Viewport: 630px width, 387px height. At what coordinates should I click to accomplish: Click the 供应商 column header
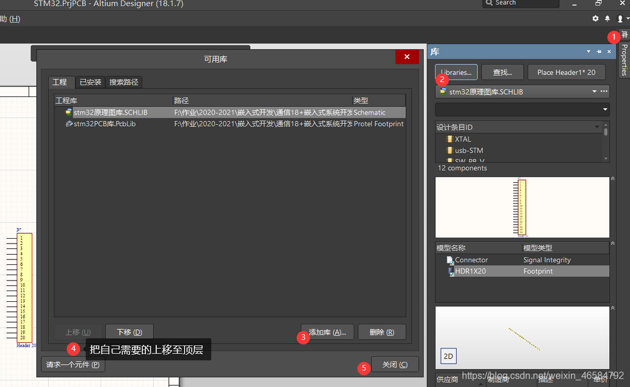coord(461,379)
